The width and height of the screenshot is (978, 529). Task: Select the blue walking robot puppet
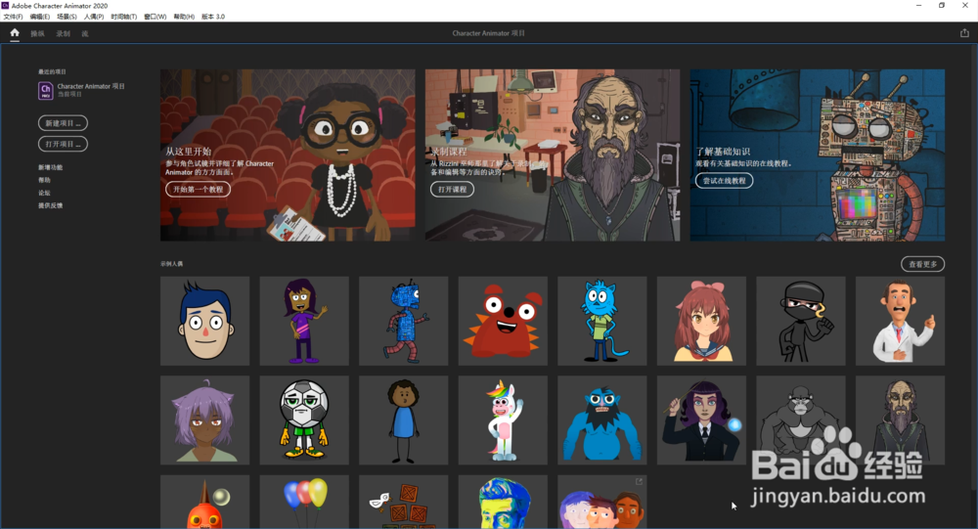click(404, 321)
